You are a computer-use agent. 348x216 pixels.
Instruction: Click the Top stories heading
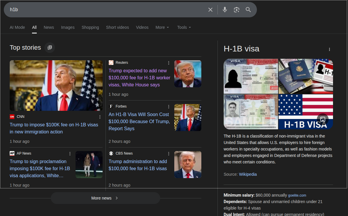coord(25,48)
